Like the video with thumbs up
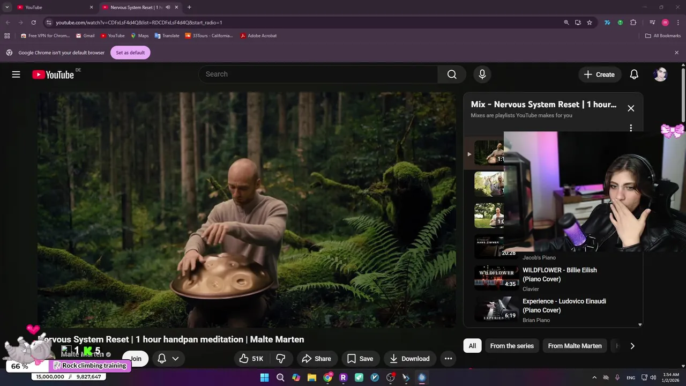Viewport: 686px width, 386px height. click(251, 359)
